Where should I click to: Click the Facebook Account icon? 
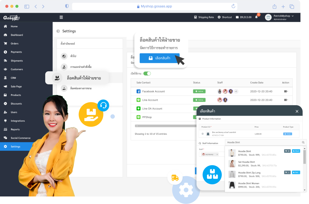pos(139,91)
